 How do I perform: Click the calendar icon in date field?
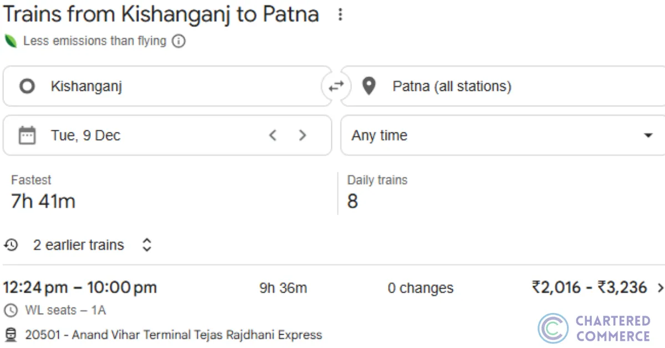tap(27, 135)
